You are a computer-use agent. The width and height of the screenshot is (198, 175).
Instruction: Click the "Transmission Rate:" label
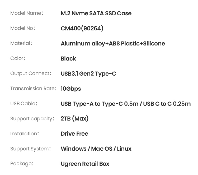pyautogui.click(x=33, y=89)
